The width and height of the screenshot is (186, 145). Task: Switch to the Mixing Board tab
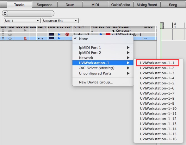(147, 5)
